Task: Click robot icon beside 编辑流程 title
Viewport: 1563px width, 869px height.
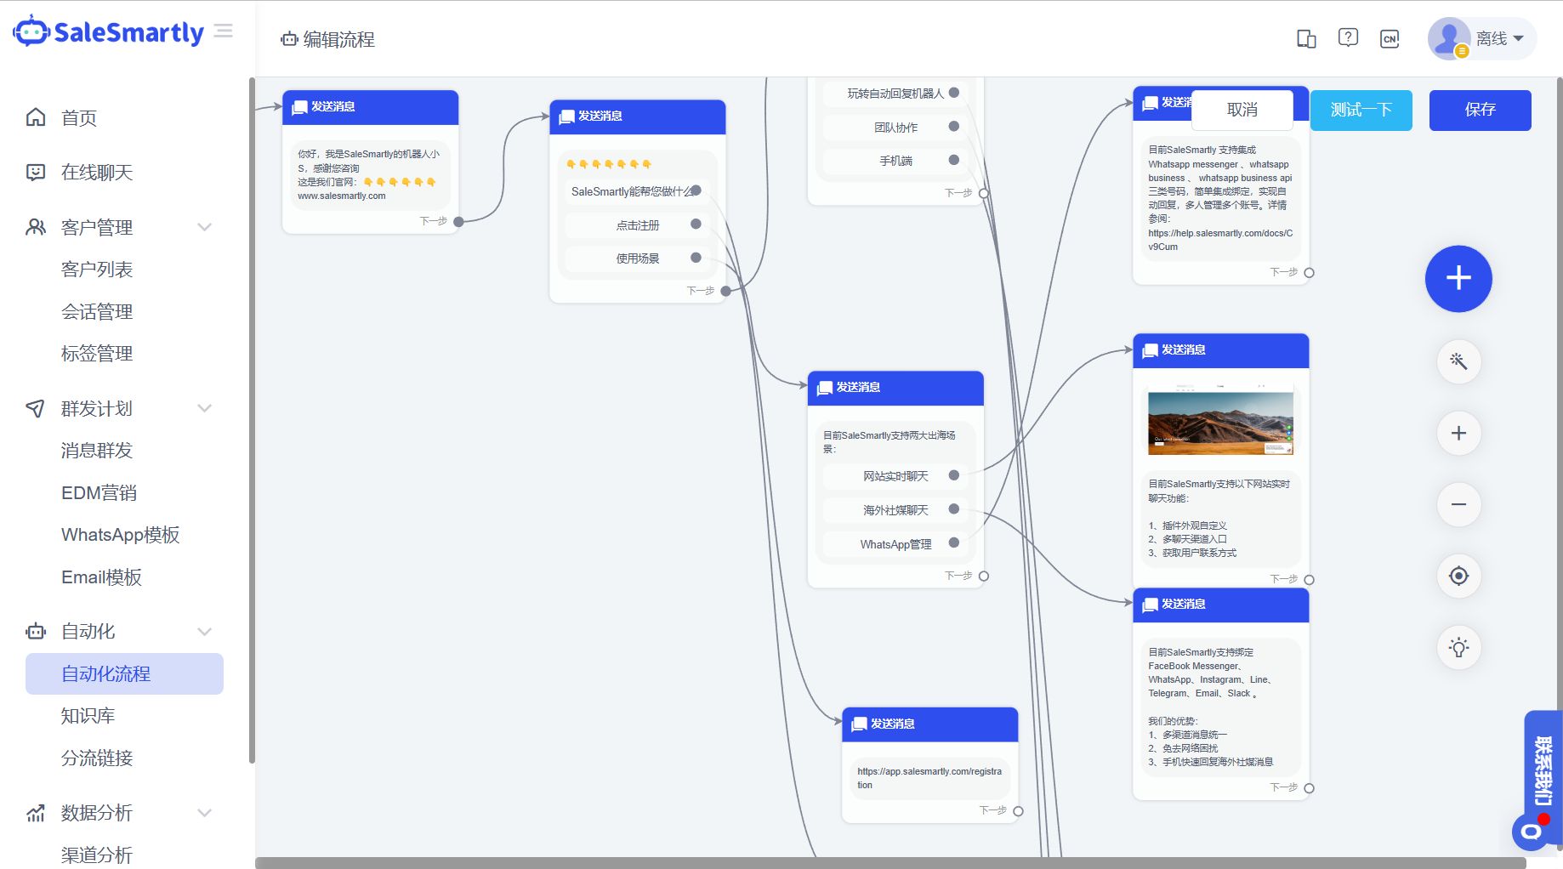Action: 289,39
